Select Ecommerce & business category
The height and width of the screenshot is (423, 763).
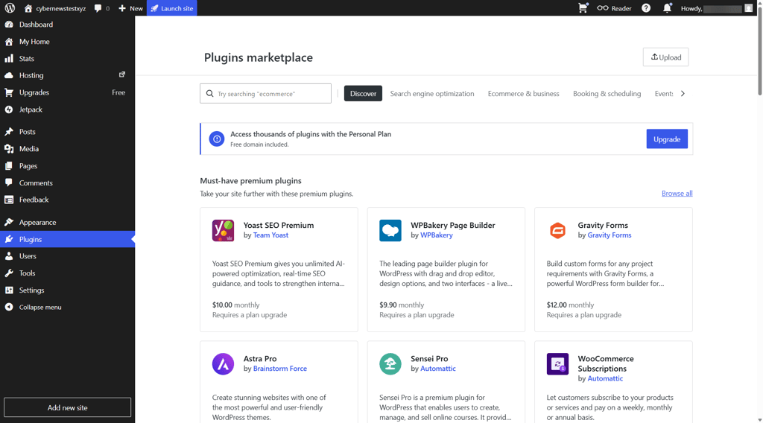pos(524,93)
